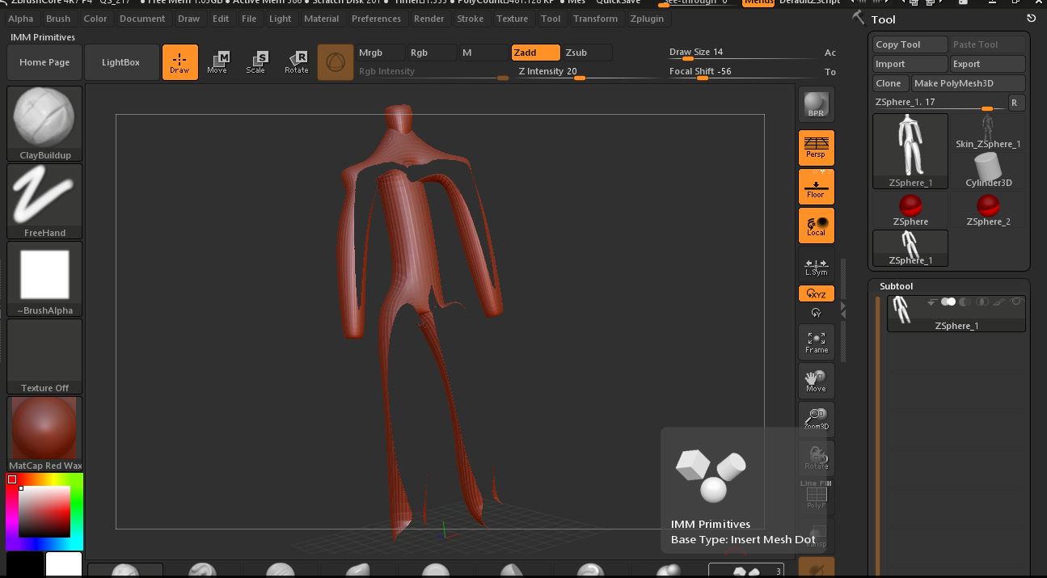Viewport: 1047px width, 578px height.
Task: Toggle Zadd sculpt mode
Action: 535,53
